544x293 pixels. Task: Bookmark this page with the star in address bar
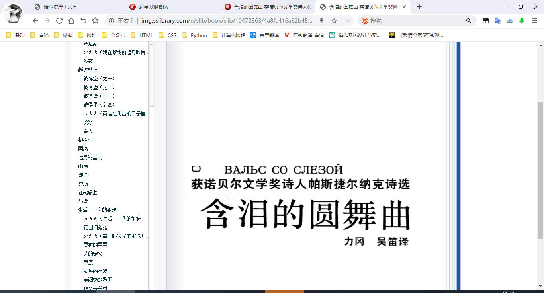pyautogui.click(x=334, y=21)
